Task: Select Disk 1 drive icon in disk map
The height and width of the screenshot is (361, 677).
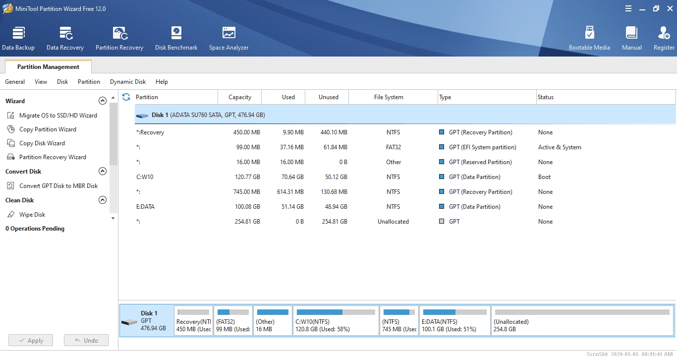Action: point(129,322)
